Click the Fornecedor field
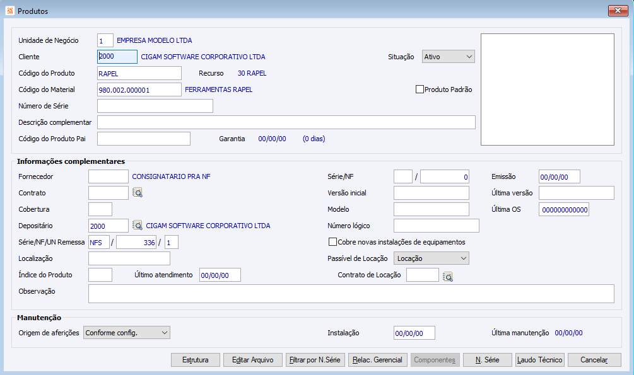 (x=109, y=176)
